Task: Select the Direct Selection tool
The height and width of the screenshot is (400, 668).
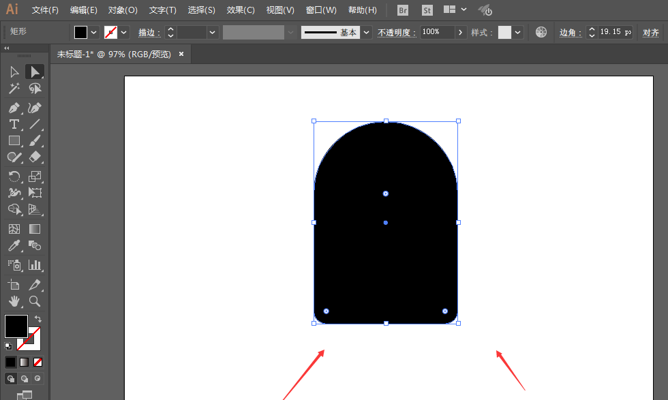Action: pos(35,72)
